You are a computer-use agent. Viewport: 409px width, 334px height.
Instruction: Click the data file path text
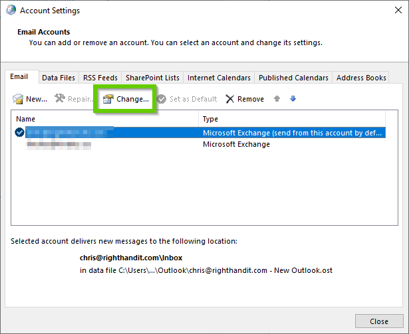coord(206,270)
